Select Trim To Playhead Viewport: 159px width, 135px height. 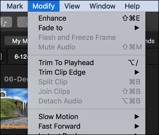tap(66, 63)
